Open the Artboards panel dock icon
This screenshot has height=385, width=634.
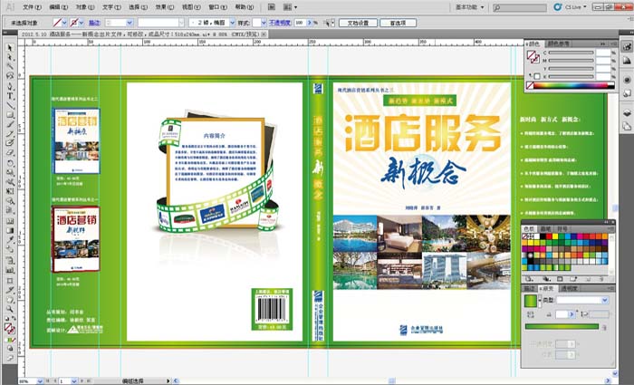click(x=627, y=127)
